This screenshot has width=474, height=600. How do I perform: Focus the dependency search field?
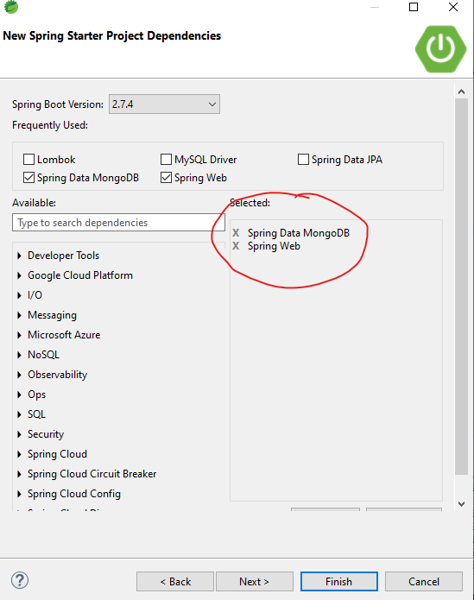[x=118, y=223]
